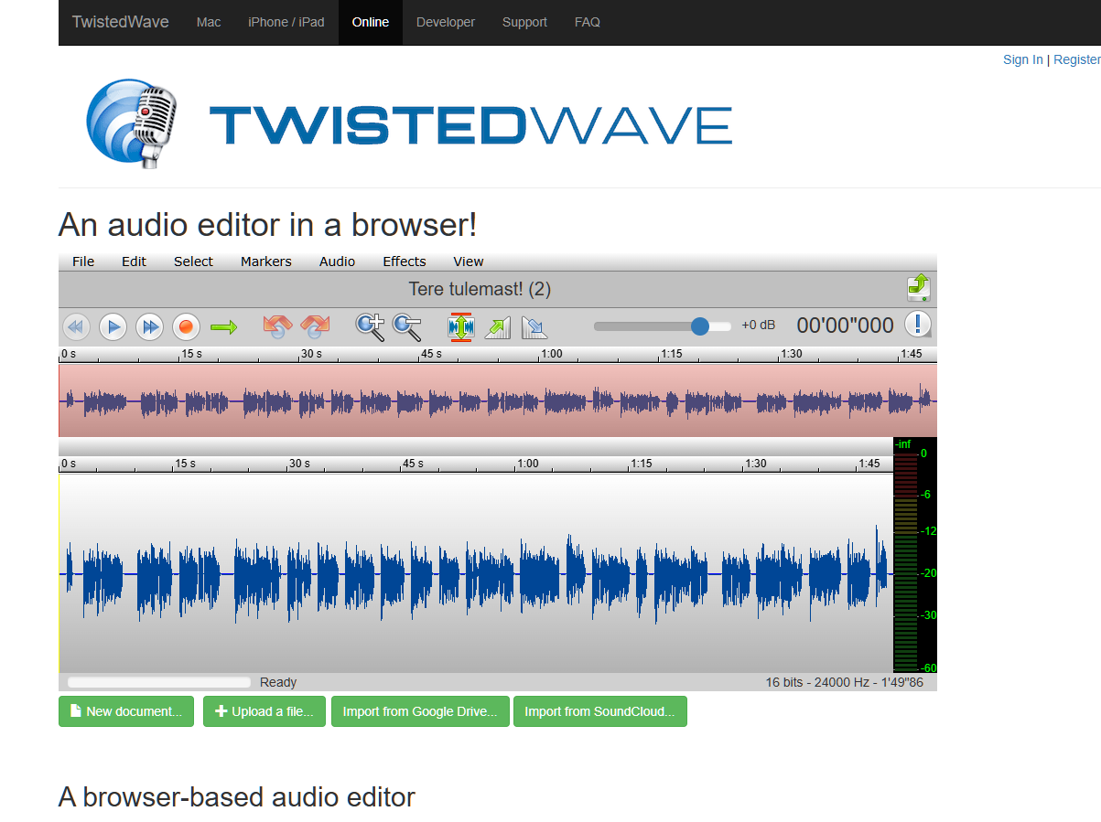The height and width of the screenshot is (822, 1101).
Task: Click the export/save icon beside the title
Action: coord(919,288)
